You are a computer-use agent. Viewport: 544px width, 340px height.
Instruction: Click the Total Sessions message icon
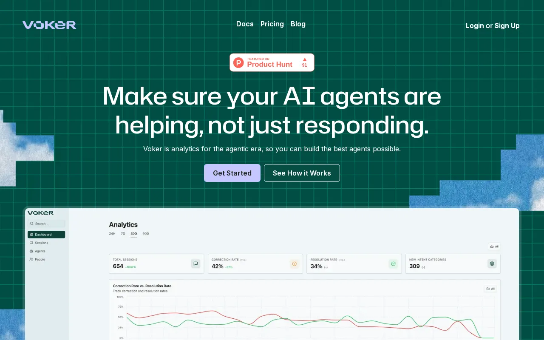[195, 263]
